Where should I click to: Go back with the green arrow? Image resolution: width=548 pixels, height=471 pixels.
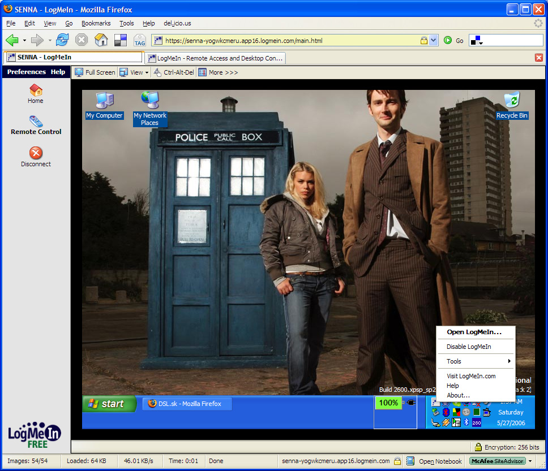pyautogui.click(x=12, y=40)
